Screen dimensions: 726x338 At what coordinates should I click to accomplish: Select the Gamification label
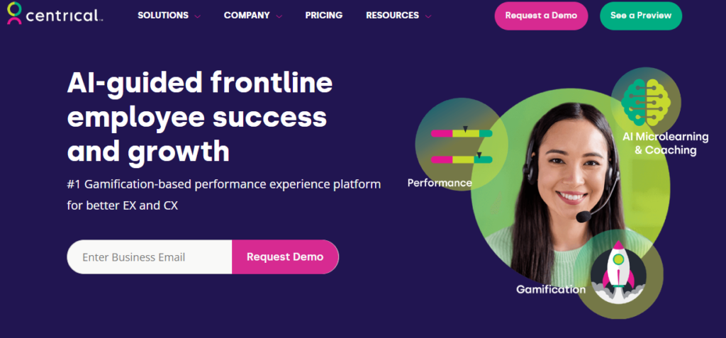coord(551,289)
